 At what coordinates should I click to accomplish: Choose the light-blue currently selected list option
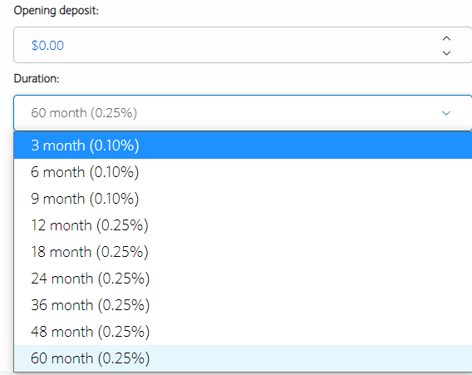(x=243, y=358)
